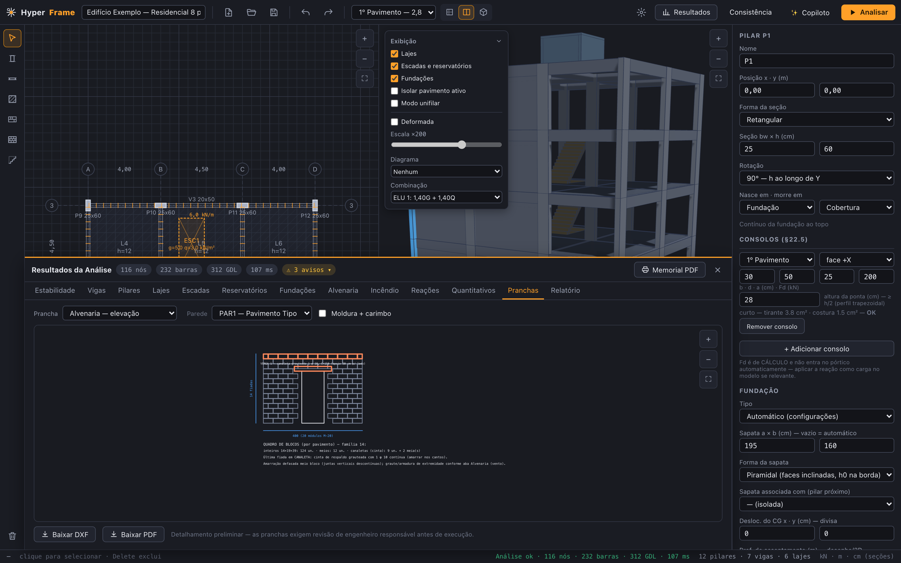
Task: Open the Quantitativos tab
Action: (x=473, y=291)
